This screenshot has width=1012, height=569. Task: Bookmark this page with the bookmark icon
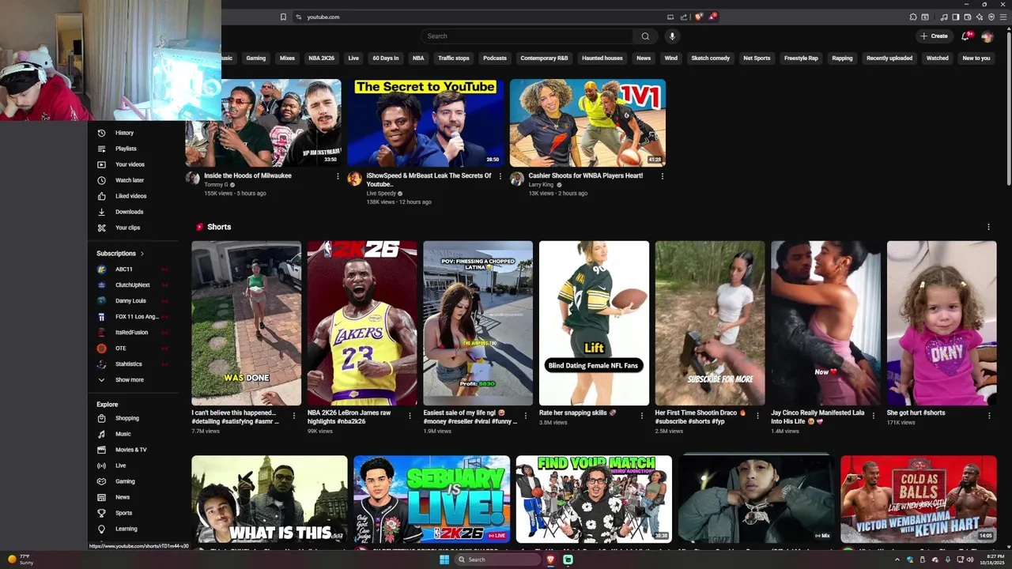click(283, 17)
